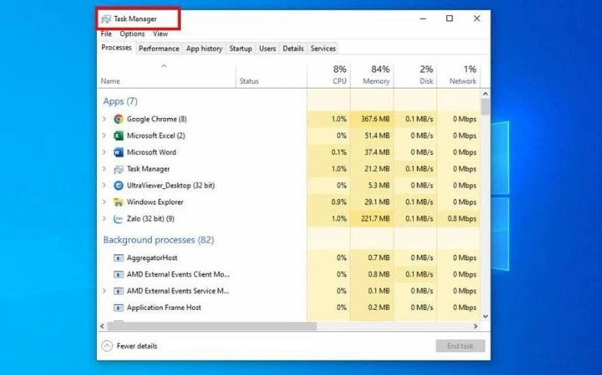Click the 51.4 MB Excel memory value
This screenshot has height=375, width=602.
coord(377,135)
